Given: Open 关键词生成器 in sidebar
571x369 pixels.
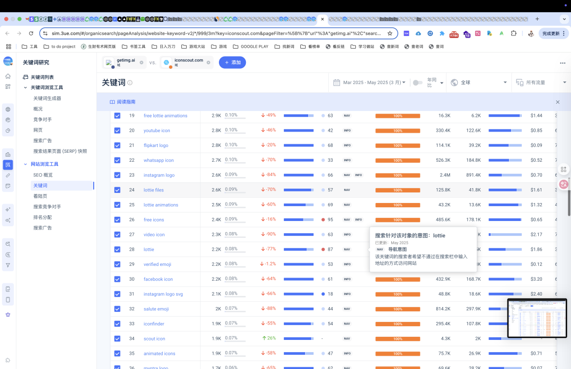Looking at the screenshot, I should click(48, 98).
